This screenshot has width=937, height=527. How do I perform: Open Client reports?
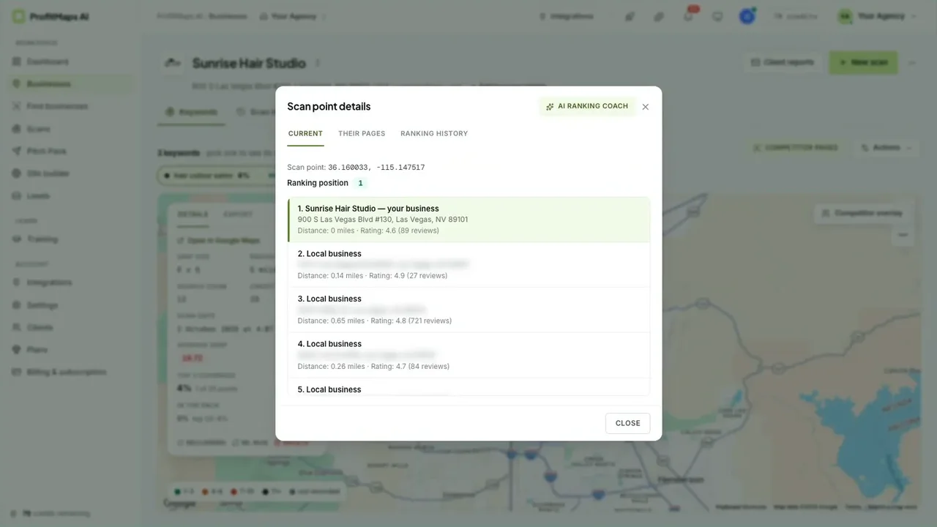[x=783, y=62]
